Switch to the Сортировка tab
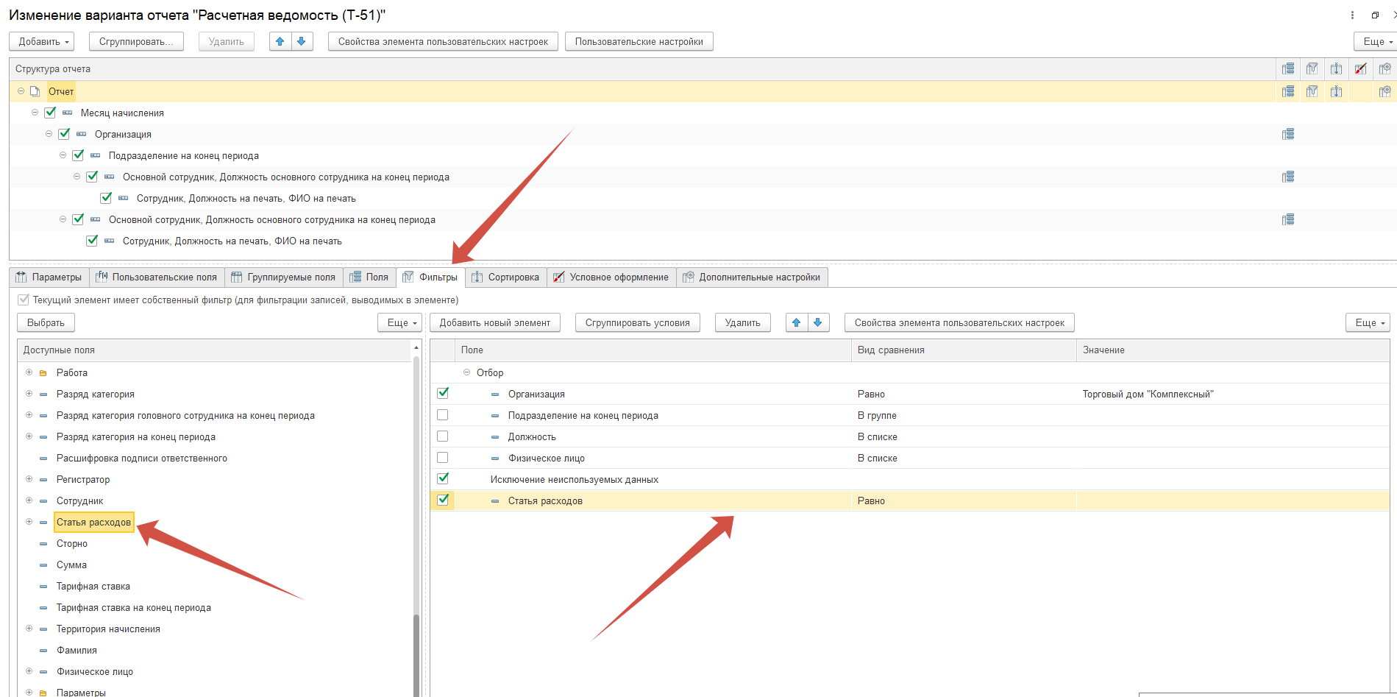Viewport: 1397px width, 697px height. click(x=505, y=277)
